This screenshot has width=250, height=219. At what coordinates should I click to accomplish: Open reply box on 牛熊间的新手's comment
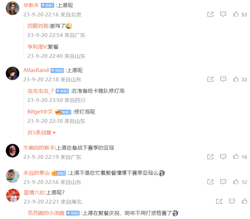coord(223,157)
